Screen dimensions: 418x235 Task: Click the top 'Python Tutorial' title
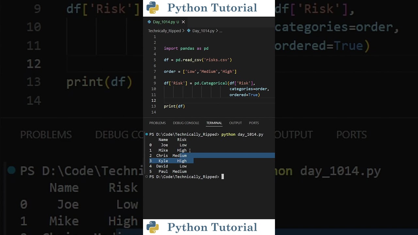point(212,8)
